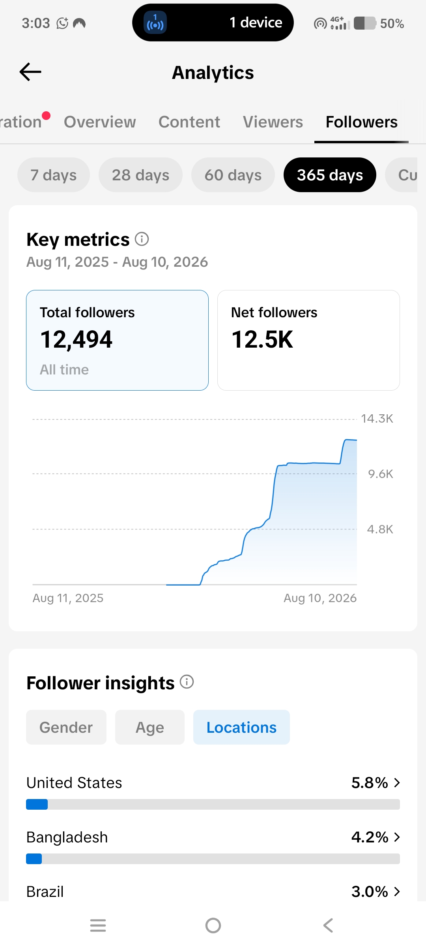Switch to the Viewers tab
This screenshot has width=426, height=947.
click(x=273, y=122)
